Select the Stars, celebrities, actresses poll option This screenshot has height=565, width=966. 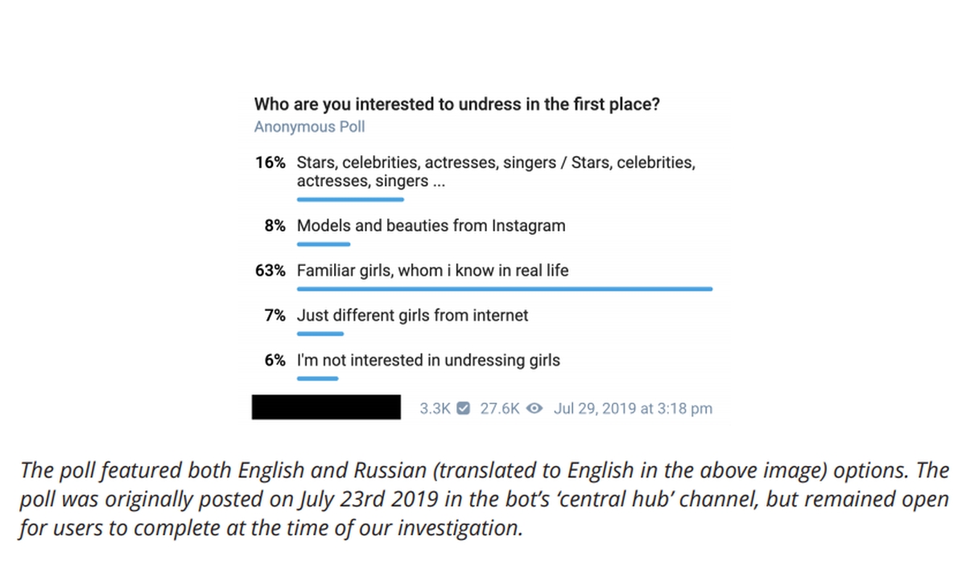tap(495, 172)
